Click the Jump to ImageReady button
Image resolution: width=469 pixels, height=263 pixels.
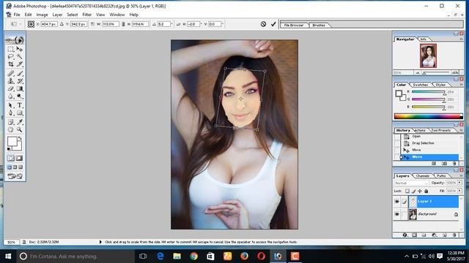[15, 176]
